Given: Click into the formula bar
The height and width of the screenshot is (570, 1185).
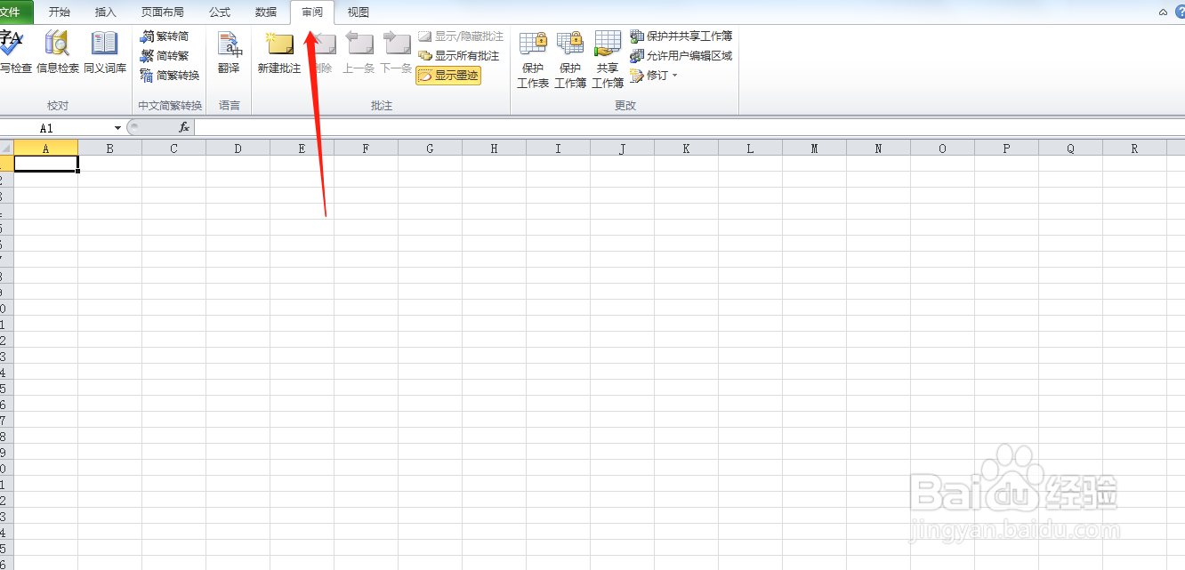Looking at the screenshot, I should [689, 128].
